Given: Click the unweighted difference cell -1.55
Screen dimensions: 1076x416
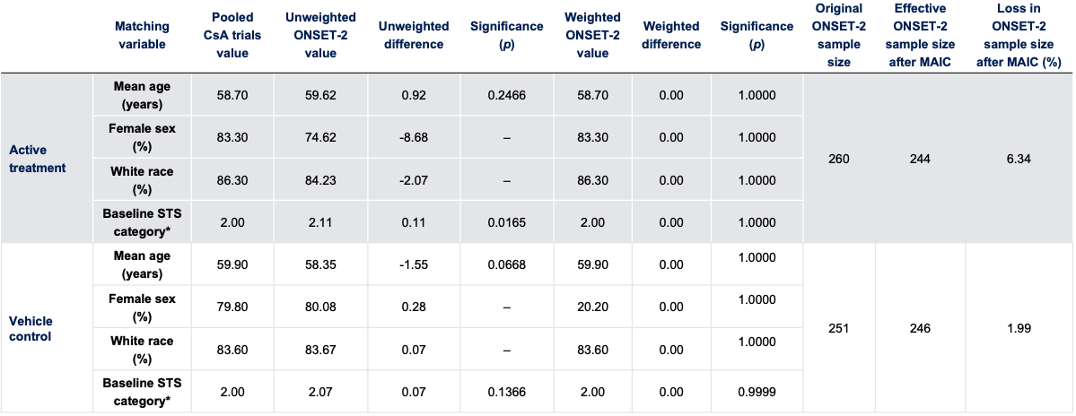Looking at the screenshot, I should coord(414,264).
